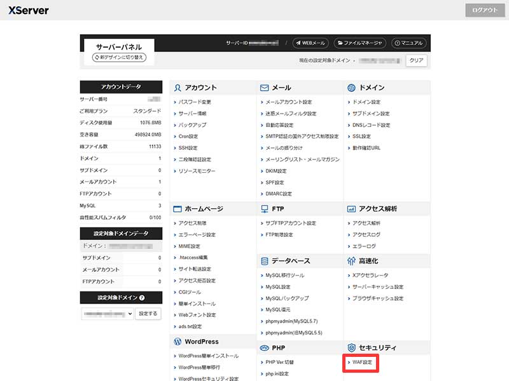Open サイト転送設定
This screenshot has width=509, height=381.
pos(195,269)
